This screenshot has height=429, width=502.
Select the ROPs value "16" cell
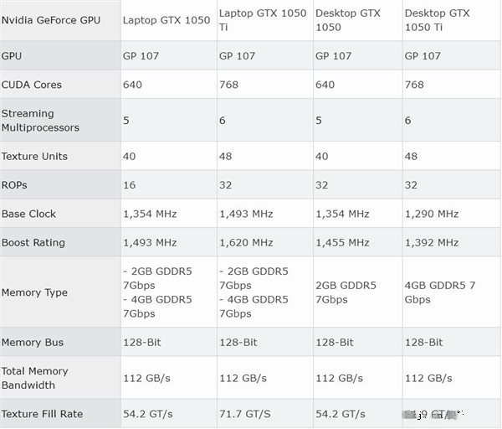[130, 185]
